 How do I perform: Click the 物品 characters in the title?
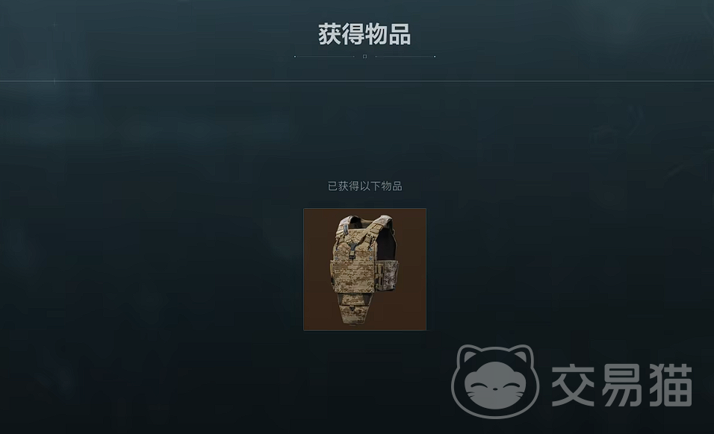coord(388,34)
